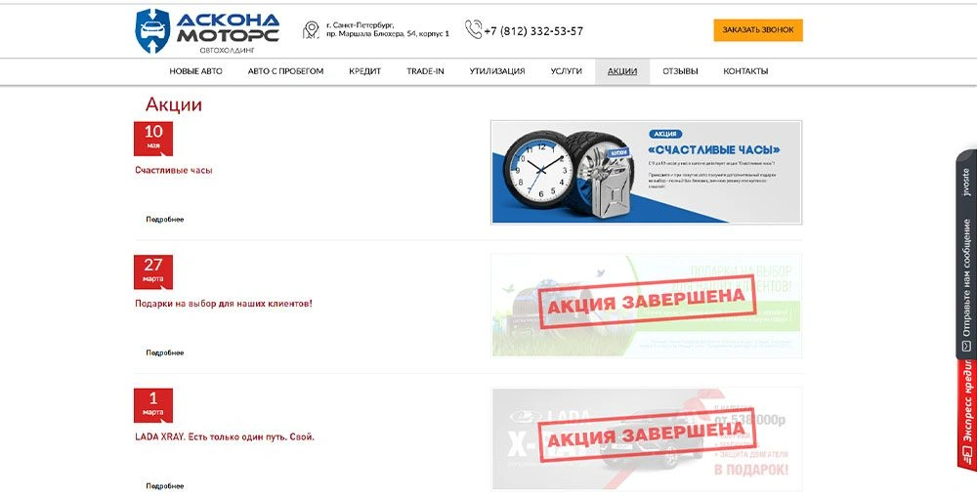Viewport: 977px width, 497px height.
Task: Click the Заказать звонок button
Action: 758,30
